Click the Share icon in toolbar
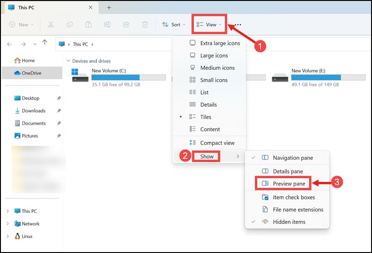Viewport: 372px width, 253px height. (126, 24)
